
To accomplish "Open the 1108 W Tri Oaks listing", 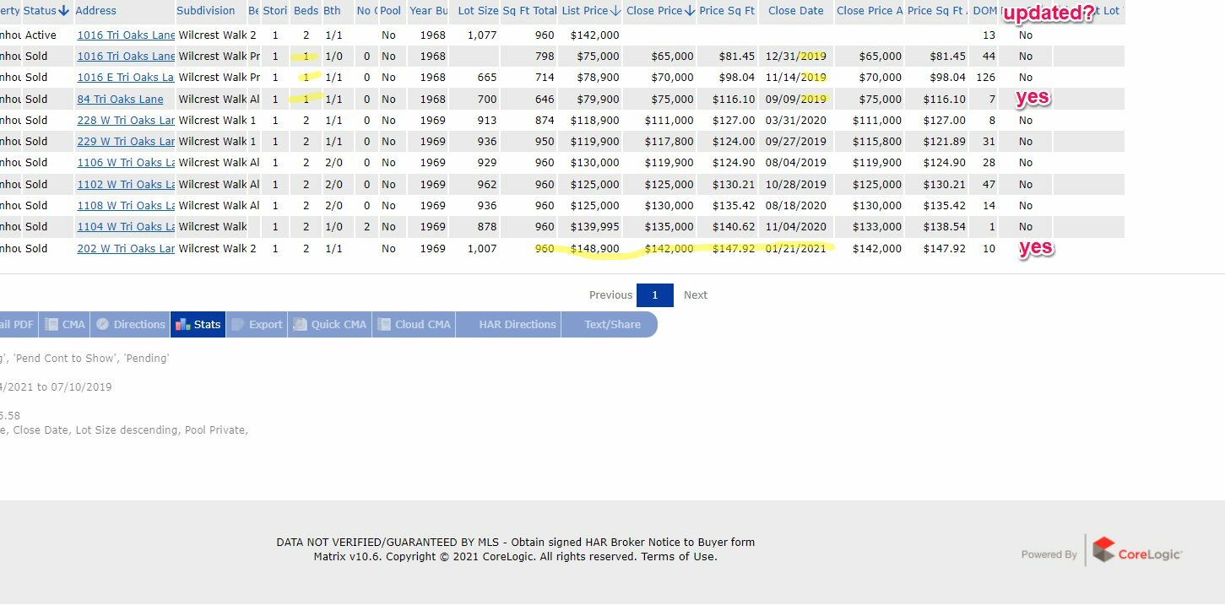I will coord(126,205).
